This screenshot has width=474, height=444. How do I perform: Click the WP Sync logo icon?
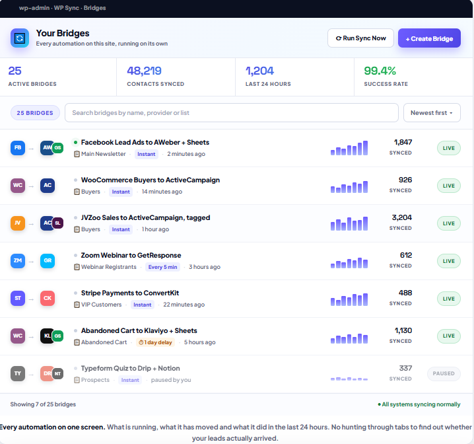point(20,38)
